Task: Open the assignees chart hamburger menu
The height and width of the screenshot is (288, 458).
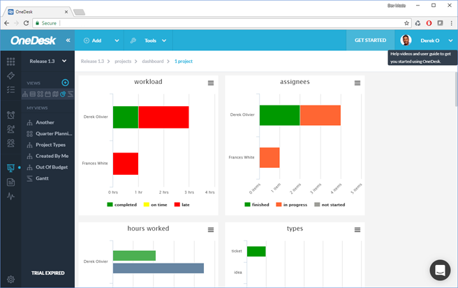Action: click(357, 83)
